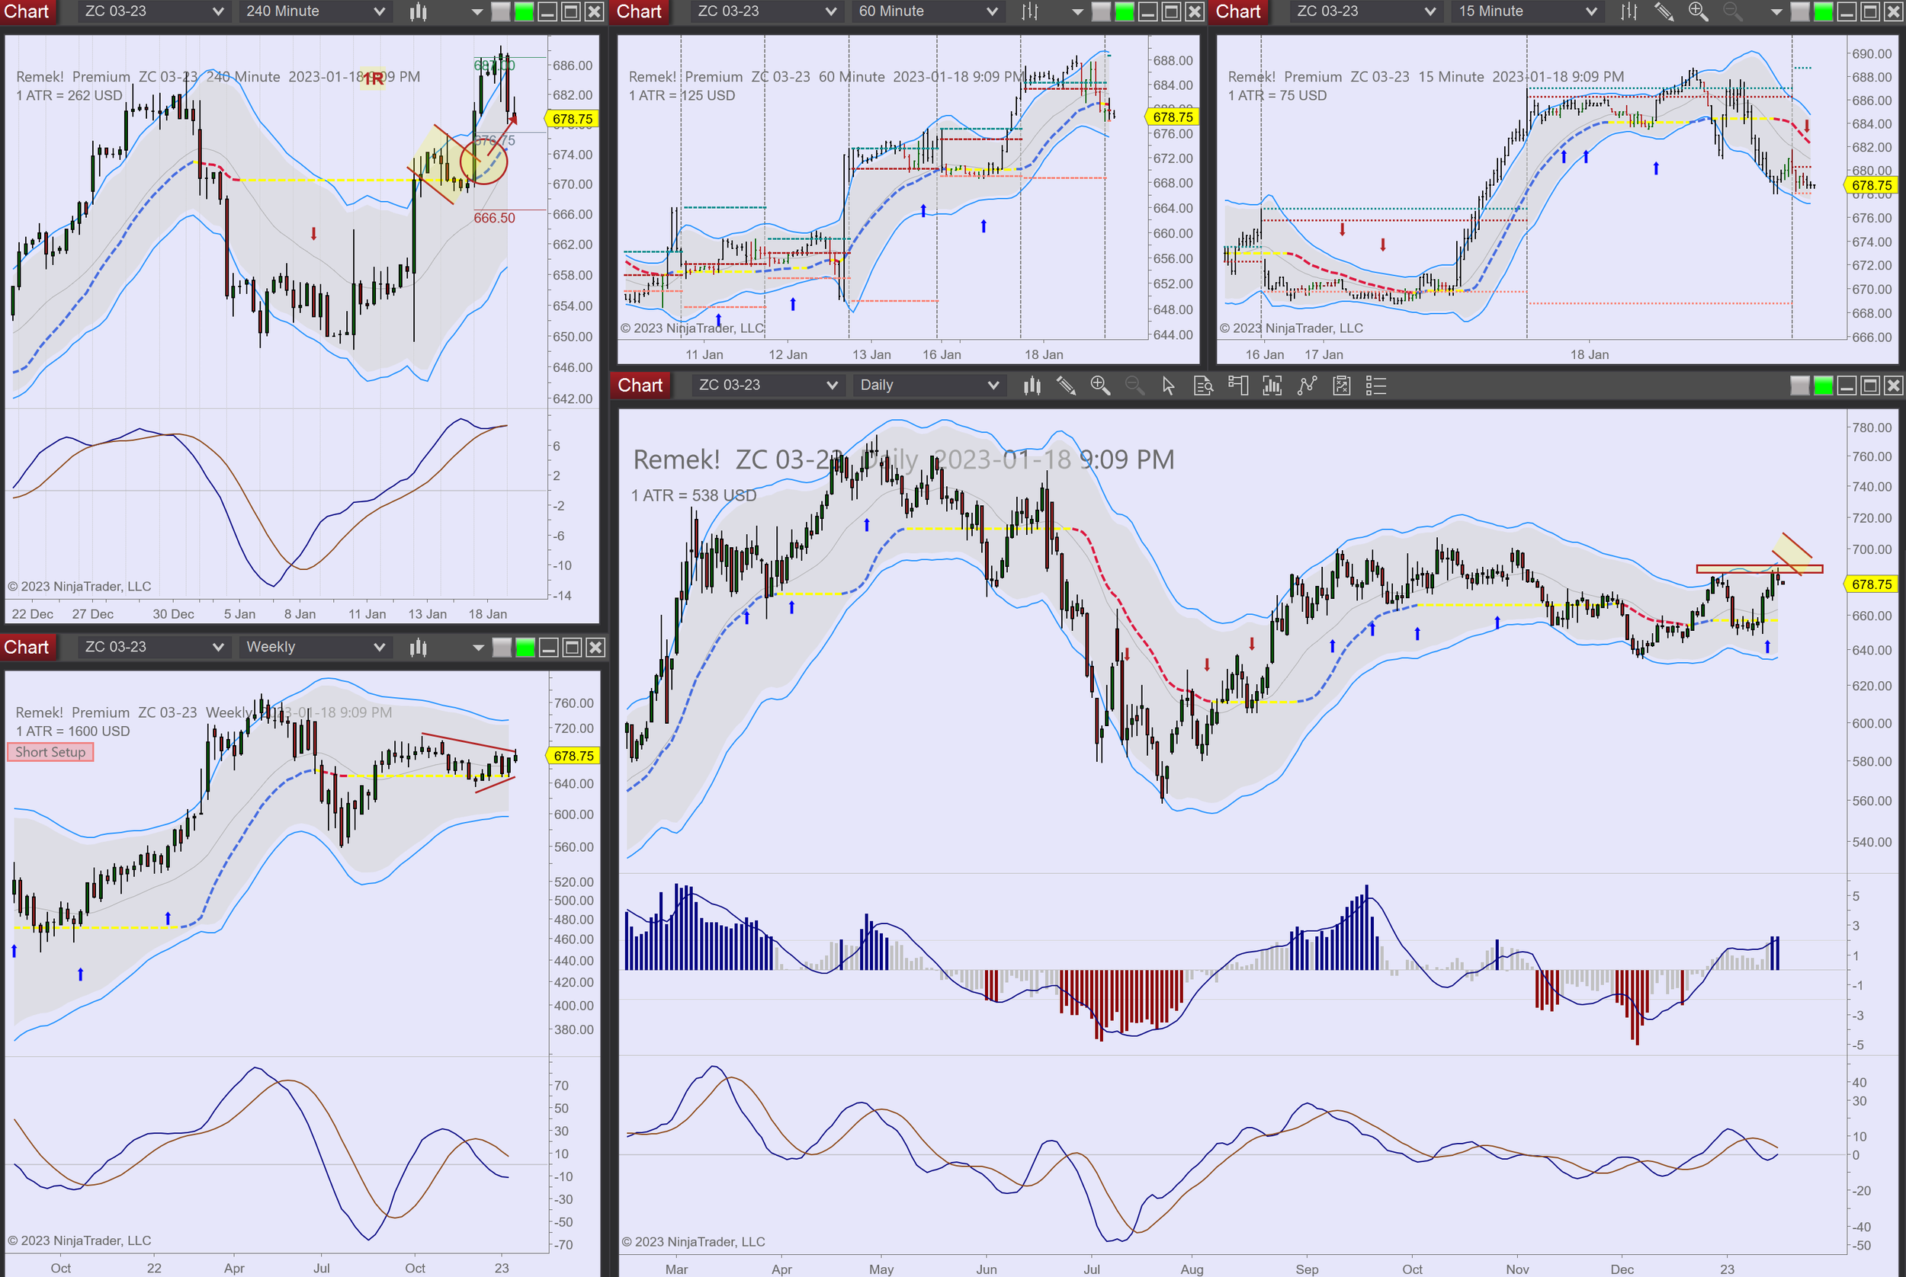Viewport: 1906px width, 1277px height.
Task: Open Chart Trader icon in Daily chart
Action: (x=1238, y=386)
